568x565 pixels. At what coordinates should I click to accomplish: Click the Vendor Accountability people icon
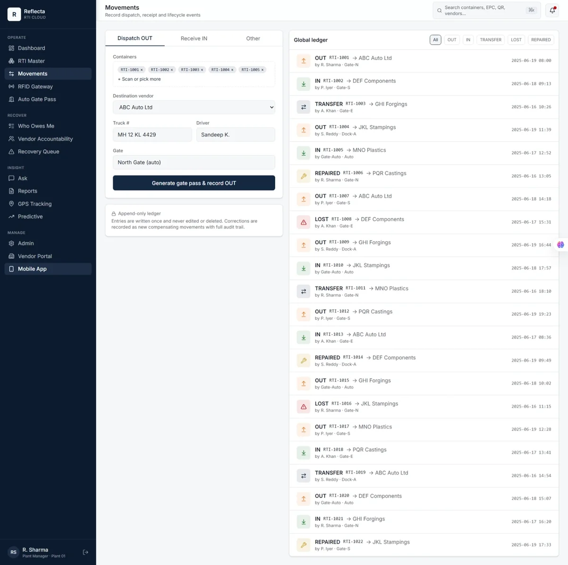click(x=11, y=139)
